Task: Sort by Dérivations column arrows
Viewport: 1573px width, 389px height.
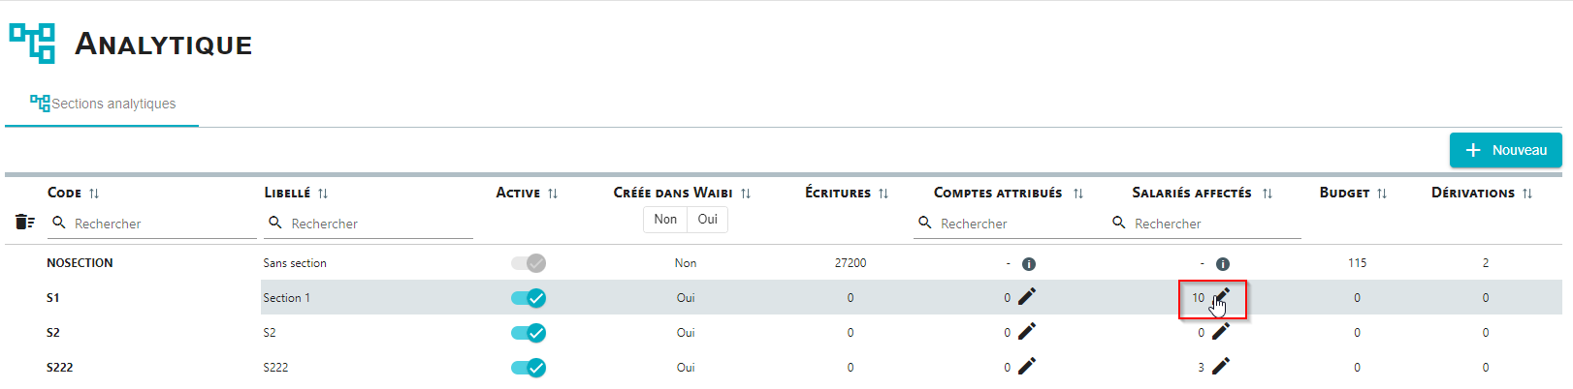Action: tap(1527, 194)
